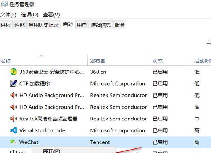Click first HD Audio Background speaker icon
Image resolution: width=211 pixels, height=153 pixels.
pos(14,95)
